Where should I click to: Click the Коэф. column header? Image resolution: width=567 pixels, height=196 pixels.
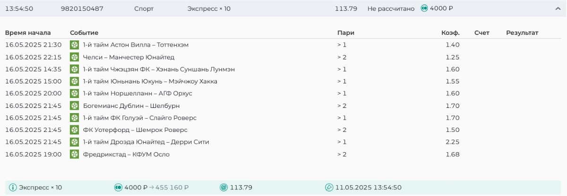coord(450,33)
